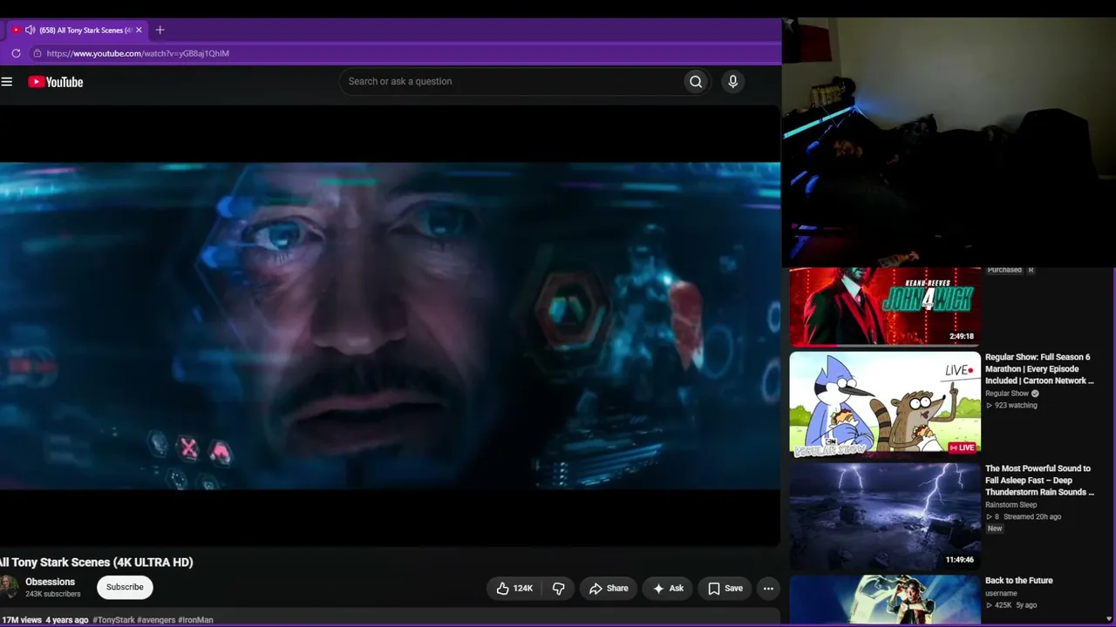This screenshot has height=627, width=1116.
Task: Open the Regular Show live stream thumbnail
Action: pyautogui.click(x=885, y=404)
